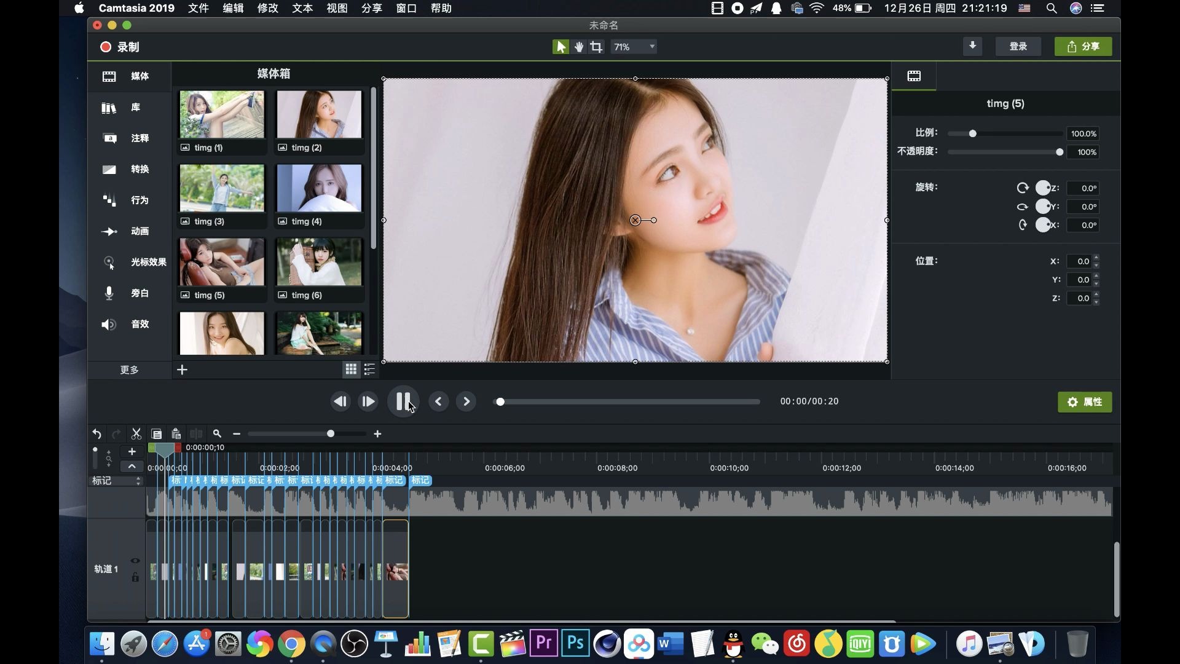Expand the 更多 more tools list
The width and height of the screenshot is (1180, 664).
[129, 370]
